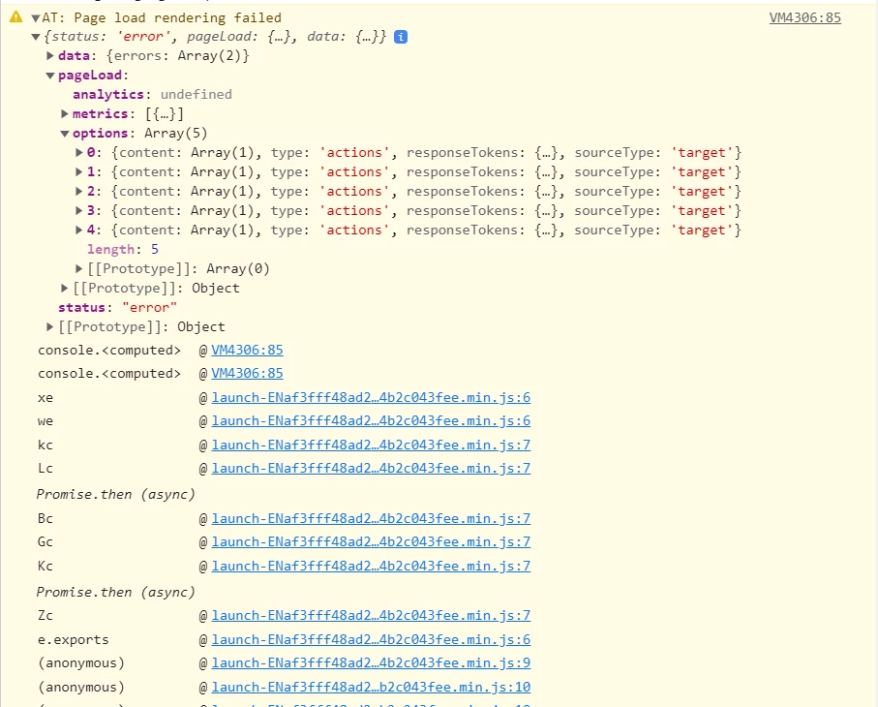Image resolution: width=878 pixels, height=707 pixels.
Task: Open the e.exports stack frame link
Action: click(371, 640)
